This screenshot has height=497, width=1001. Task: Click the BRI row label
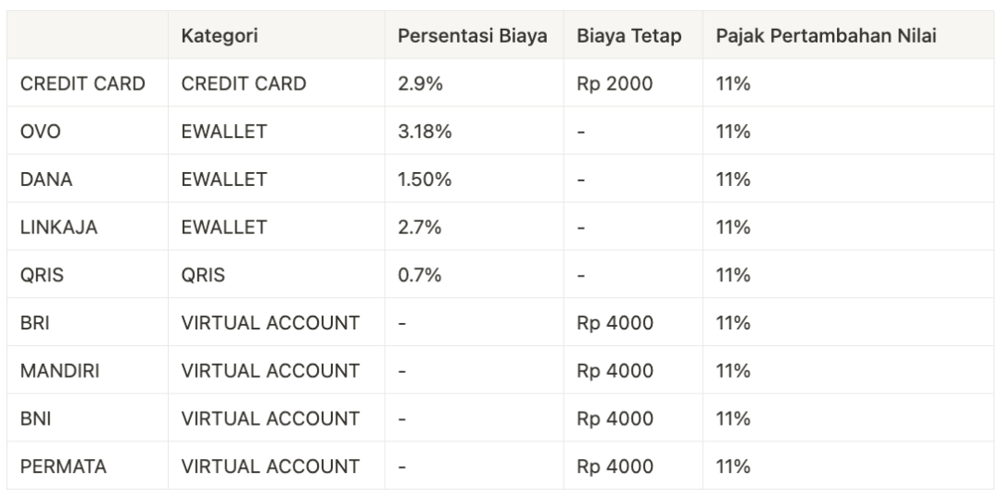click(x=36, y=323)
